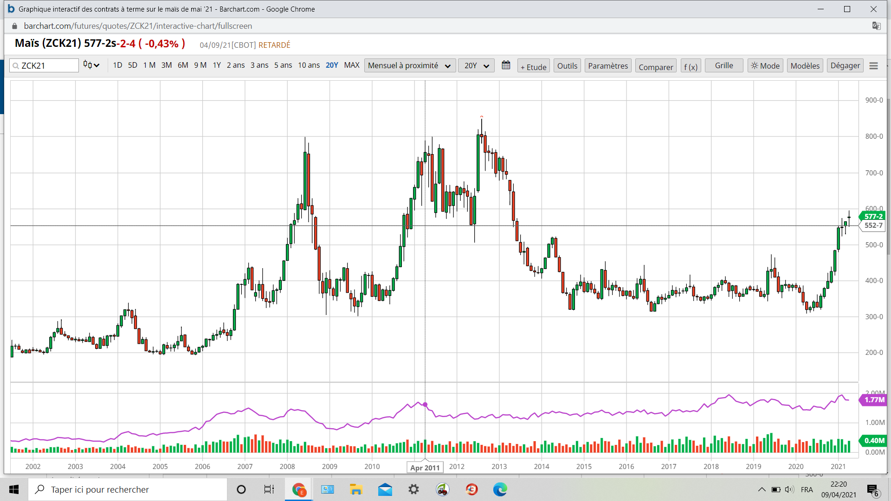
Task: Click the Comparer button
Action: pos(655,66)
